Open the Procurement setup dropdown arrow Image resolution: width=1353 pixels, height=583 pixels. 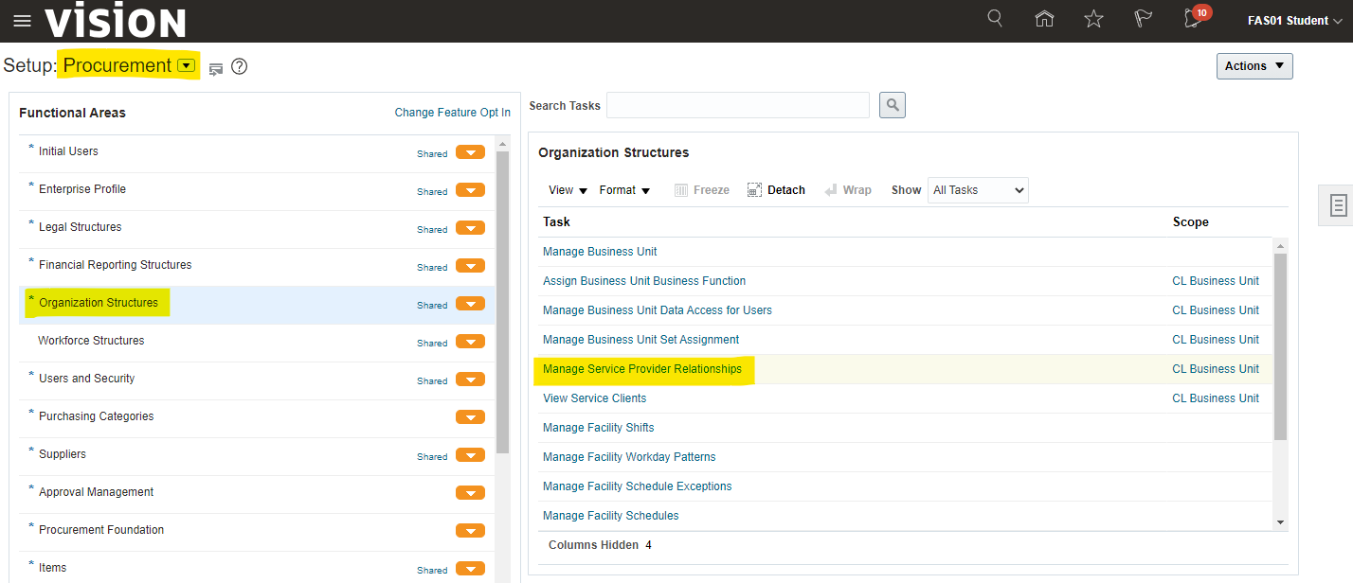[x=187, y=66]
